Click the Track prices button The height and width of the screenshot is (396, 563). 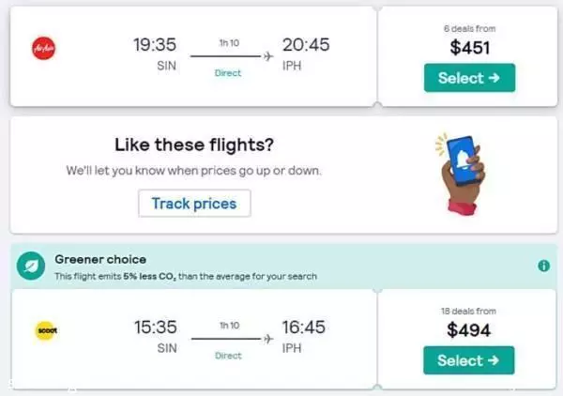[x=194, y=204]
